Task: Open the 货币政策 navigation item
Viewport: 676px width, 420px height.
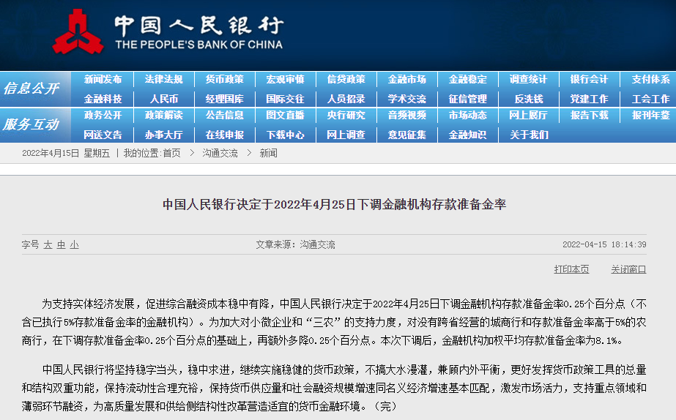Action: tap(224, 80)
